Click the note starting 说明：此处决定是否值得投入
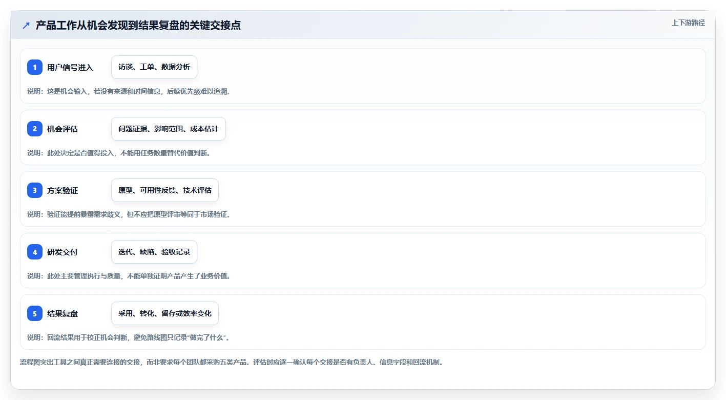726x400 pixels. click(119, 153)
